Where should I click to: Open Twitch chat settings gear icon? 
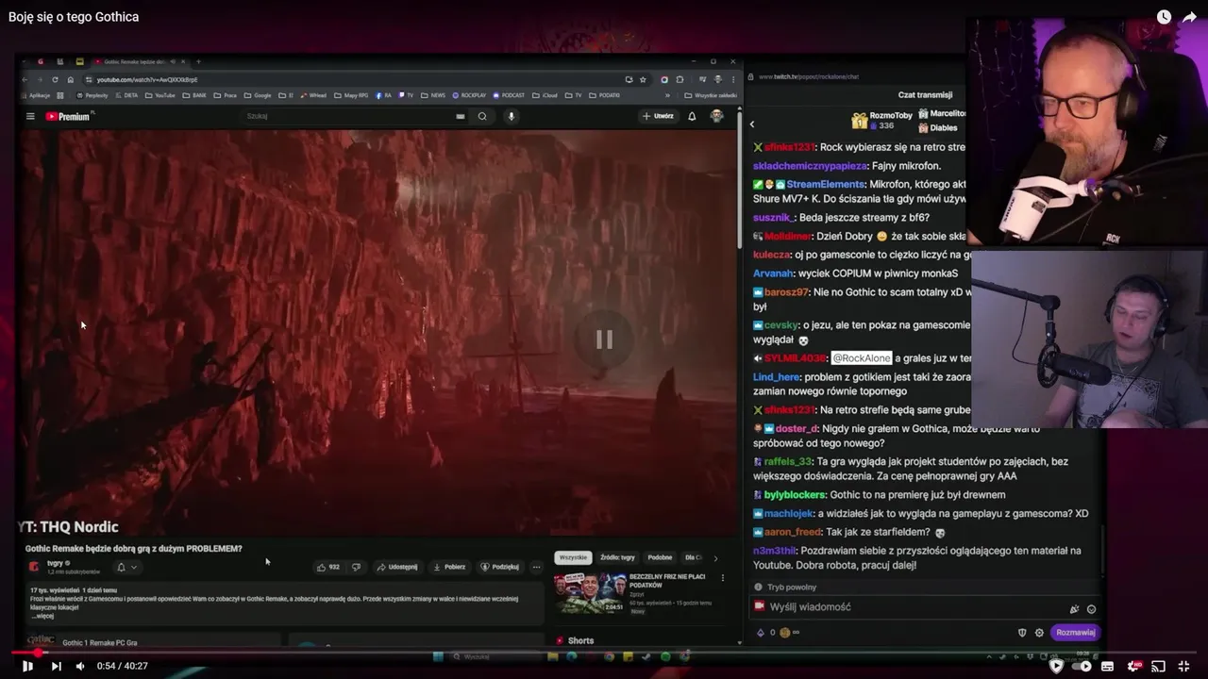click(x=1039, y=633)
